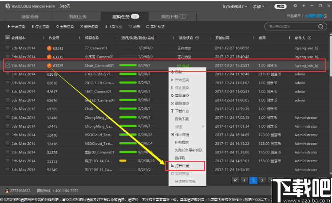Choose 删除渲染 in the context menu
This screenshot has height=203, width=332.
(187, 103)
